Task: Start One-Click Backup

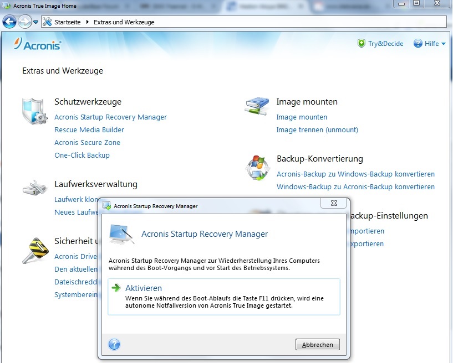Action: (82, 155)
